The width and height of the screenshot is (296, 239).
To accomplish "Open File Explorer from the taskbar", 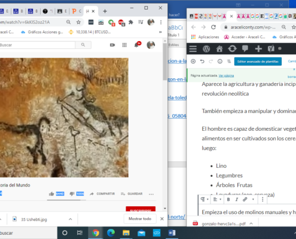I will pos(126,233).
